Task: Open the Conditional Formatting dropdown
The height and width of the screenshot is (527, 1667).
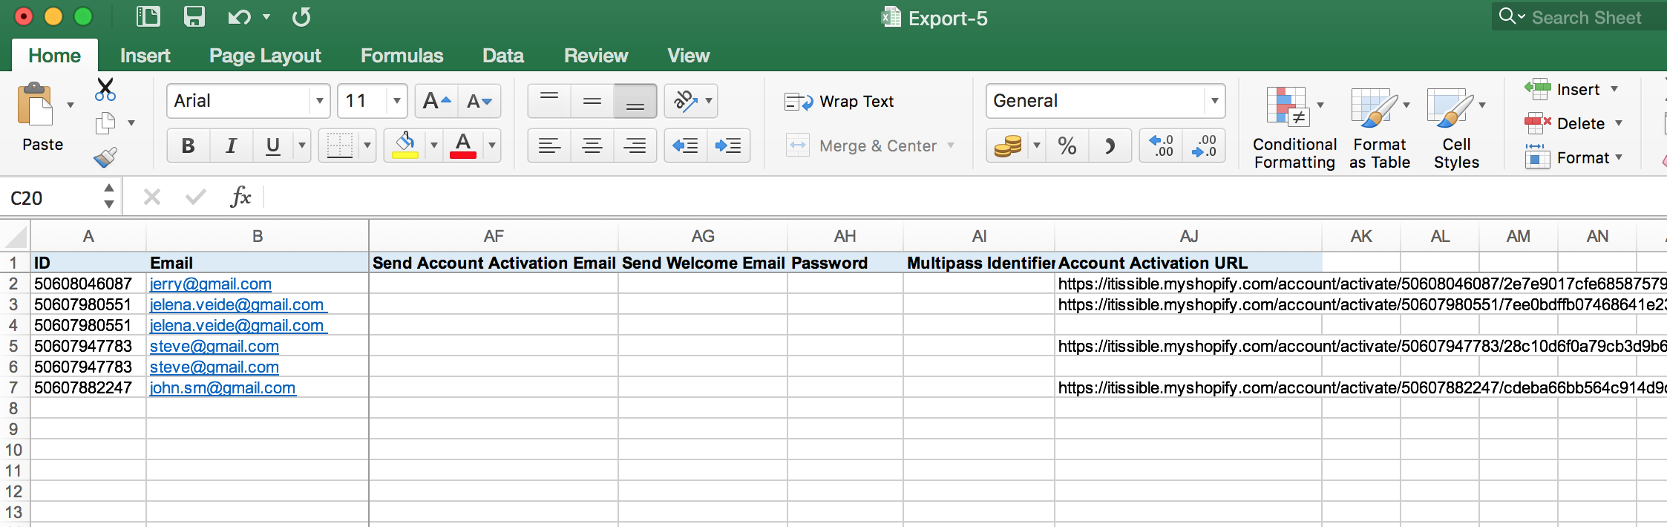Action: 1294,126
